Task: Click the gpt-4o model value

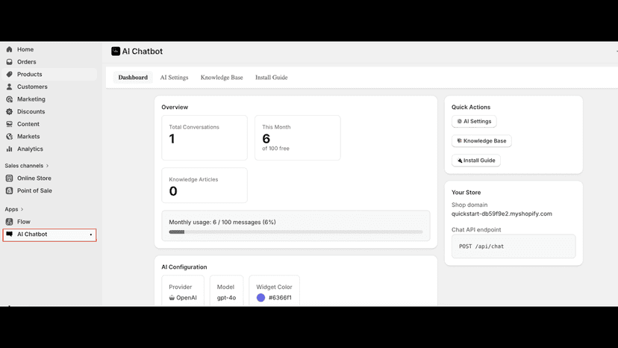Action: [x=226, y=297]
